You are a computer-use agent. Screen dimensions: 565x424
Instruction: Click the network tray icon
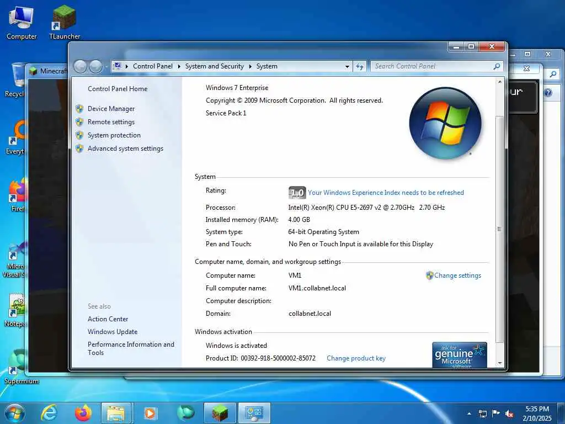483,414
